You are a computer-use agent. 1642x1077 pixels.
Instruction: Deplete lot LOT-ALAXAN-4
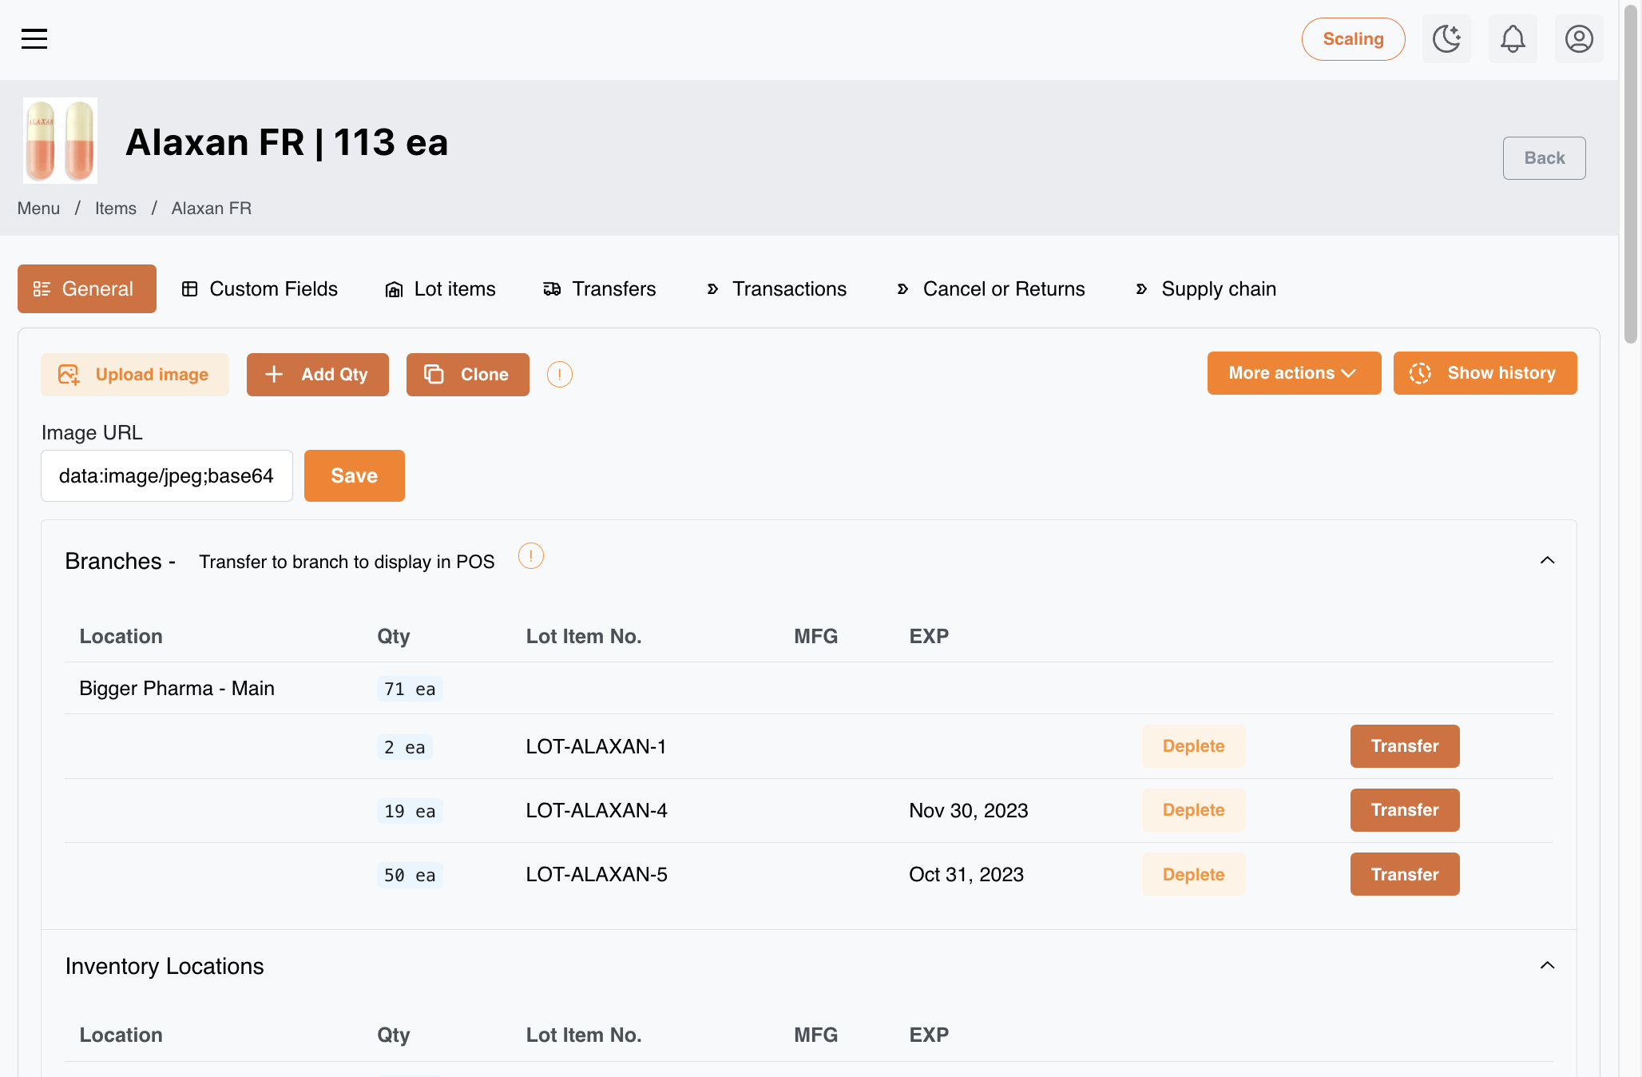[1193, 810]
